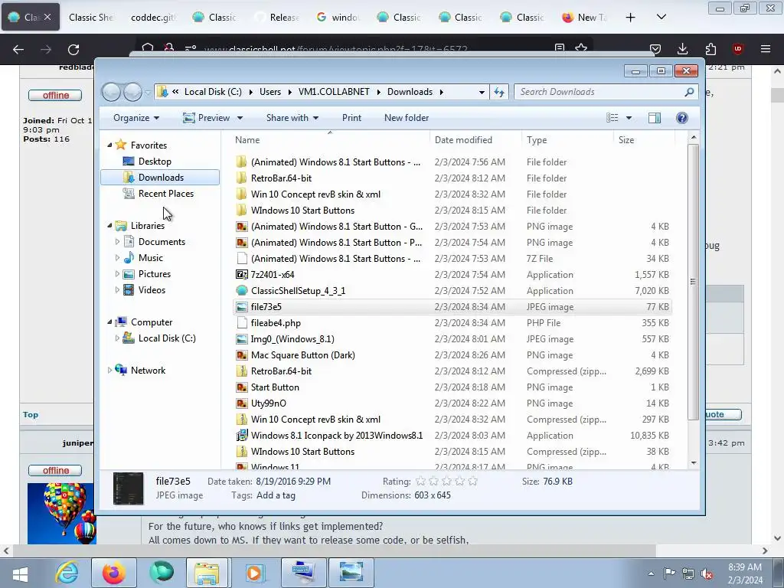This screenshot has height=588, width=784.
Task: Click Explorer back navigation button
Action: [x=111, y=92]
